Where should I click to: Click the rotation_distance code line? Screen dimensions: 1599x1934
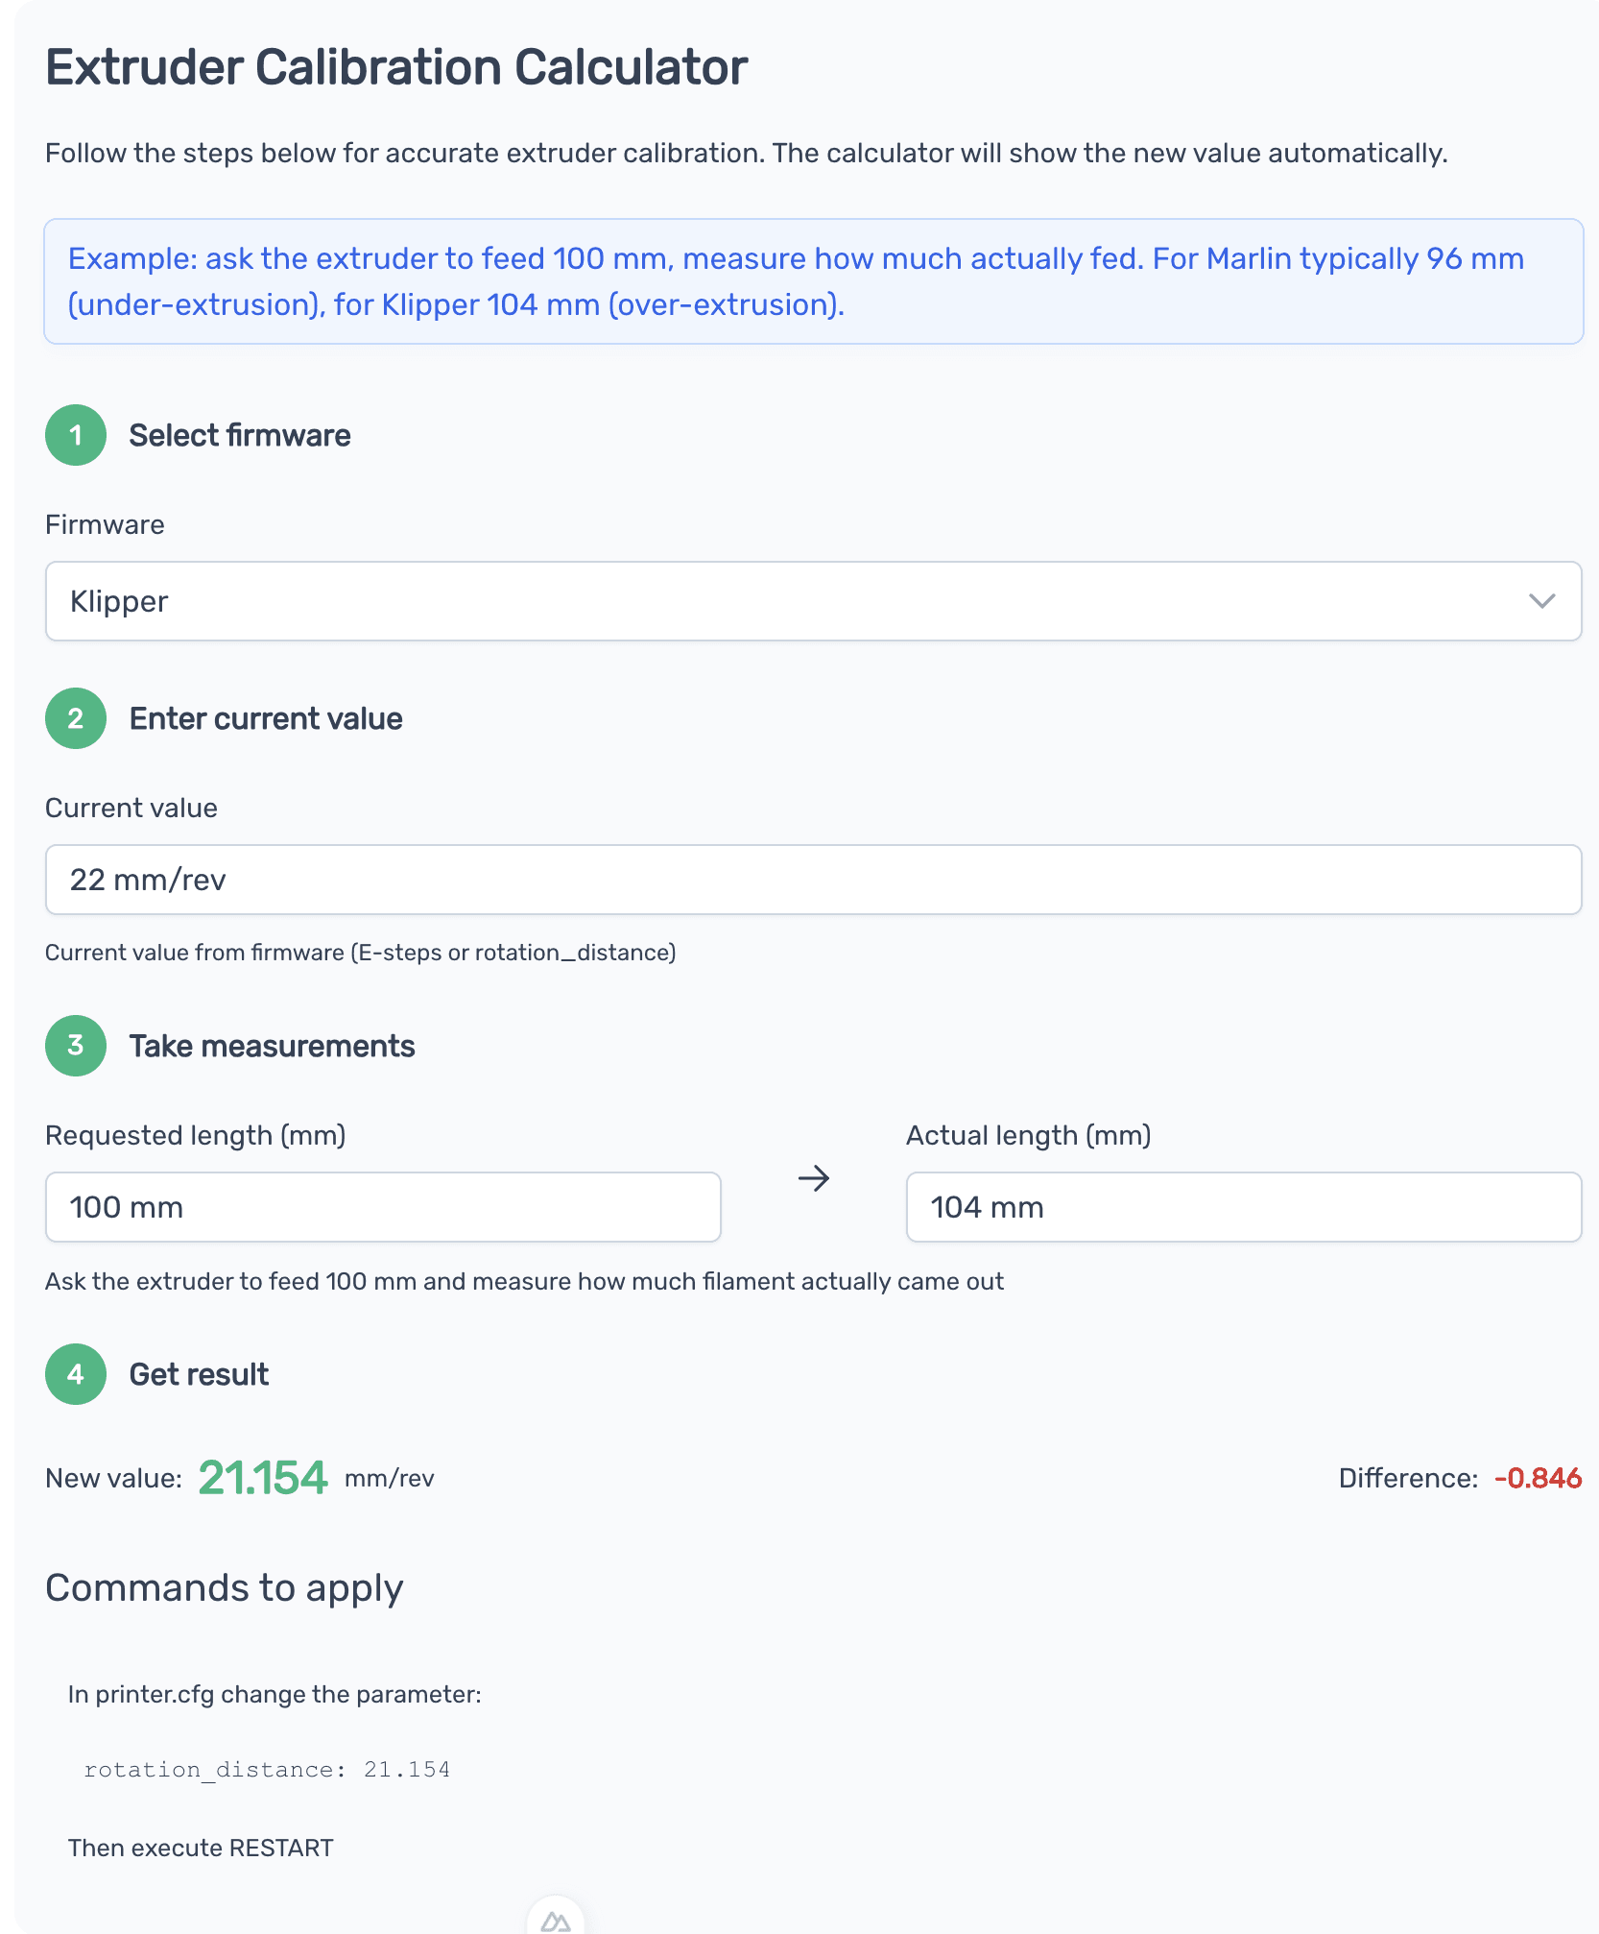[267, 1770]
